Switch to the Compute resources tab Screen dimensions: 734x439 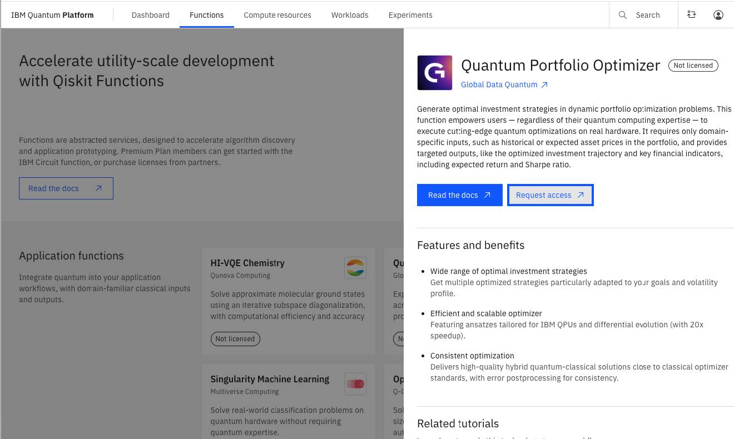(277, 15)
